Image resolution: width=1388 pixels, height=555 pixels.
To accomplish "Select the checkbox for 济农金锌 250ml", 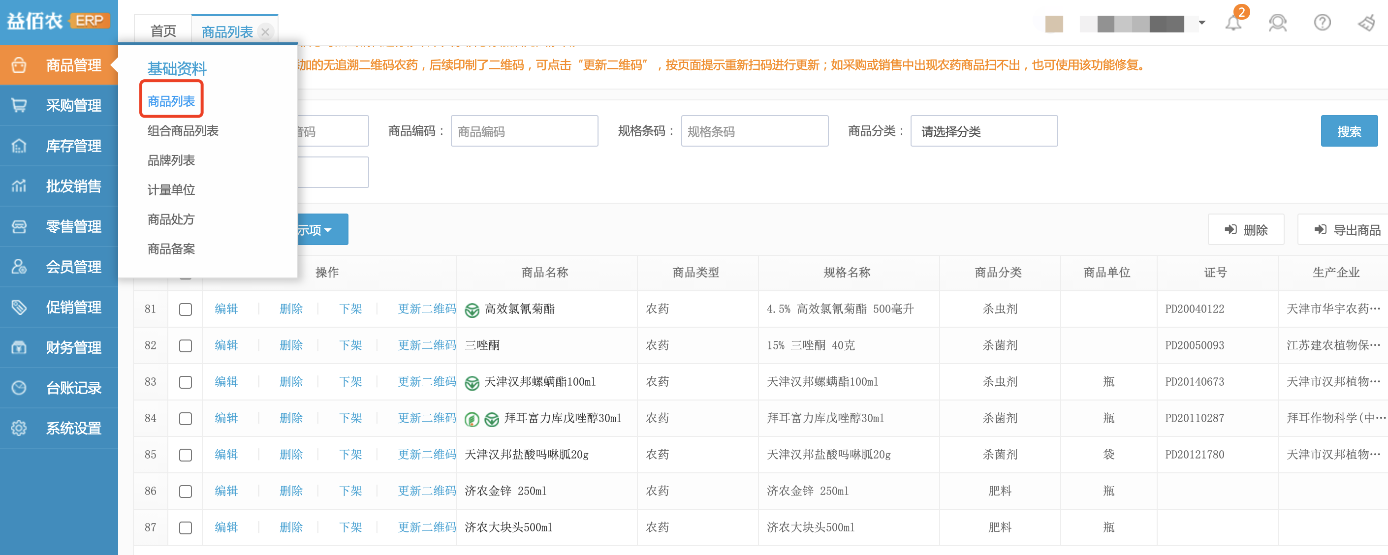I will [186, 491].
